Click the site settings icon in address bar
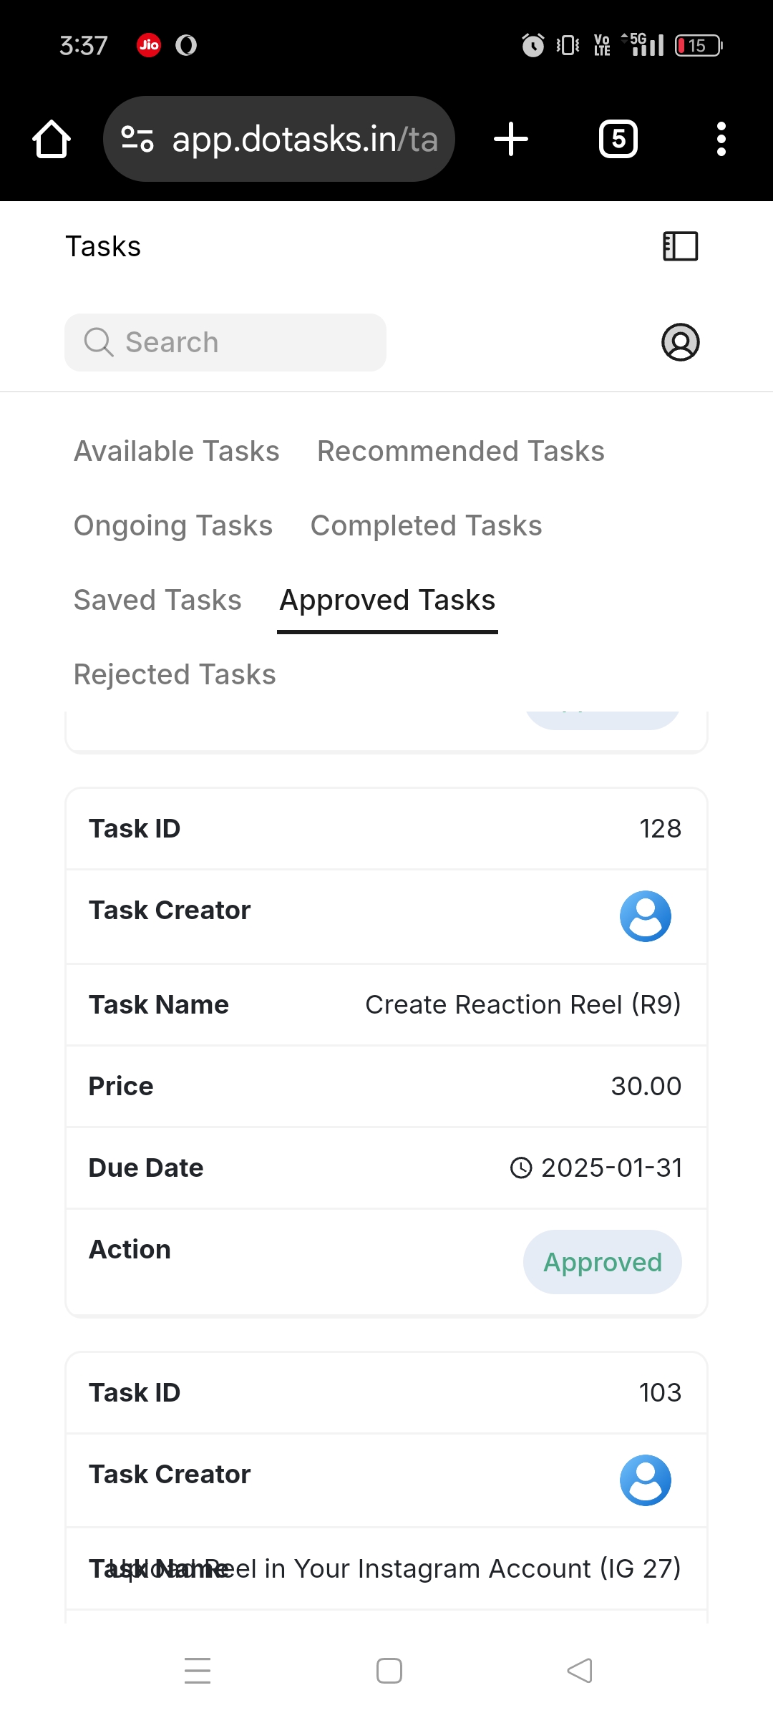773x1718 pixels. 137,139
